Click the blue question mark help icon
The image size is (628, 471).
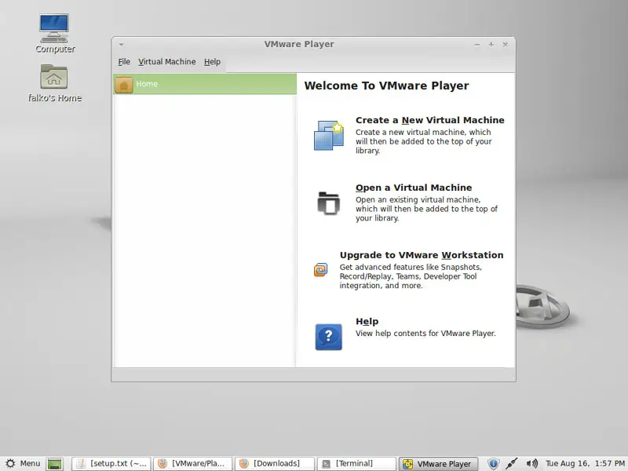(x=328, y=337)
